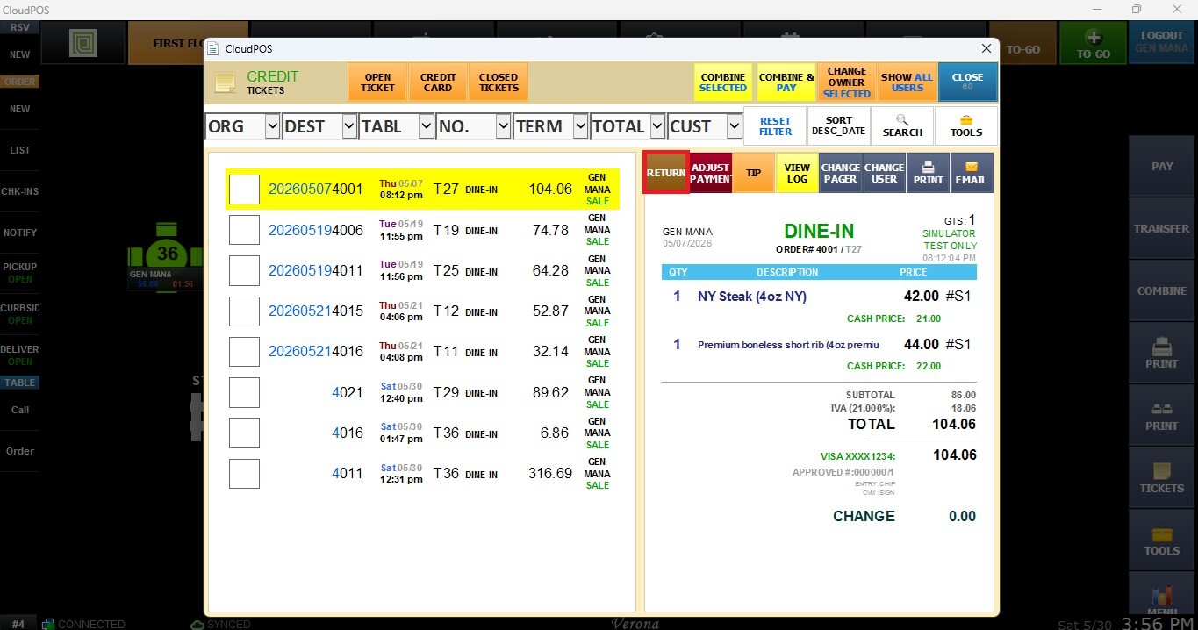Image resolution: width=1198 pixels, height=630 pixels.
Task: Select table 36 on the floor plan
Action: pos(166,254)
